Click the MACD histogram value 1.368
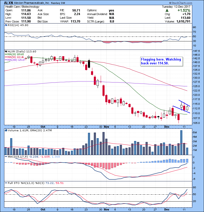 coord(56,157)
